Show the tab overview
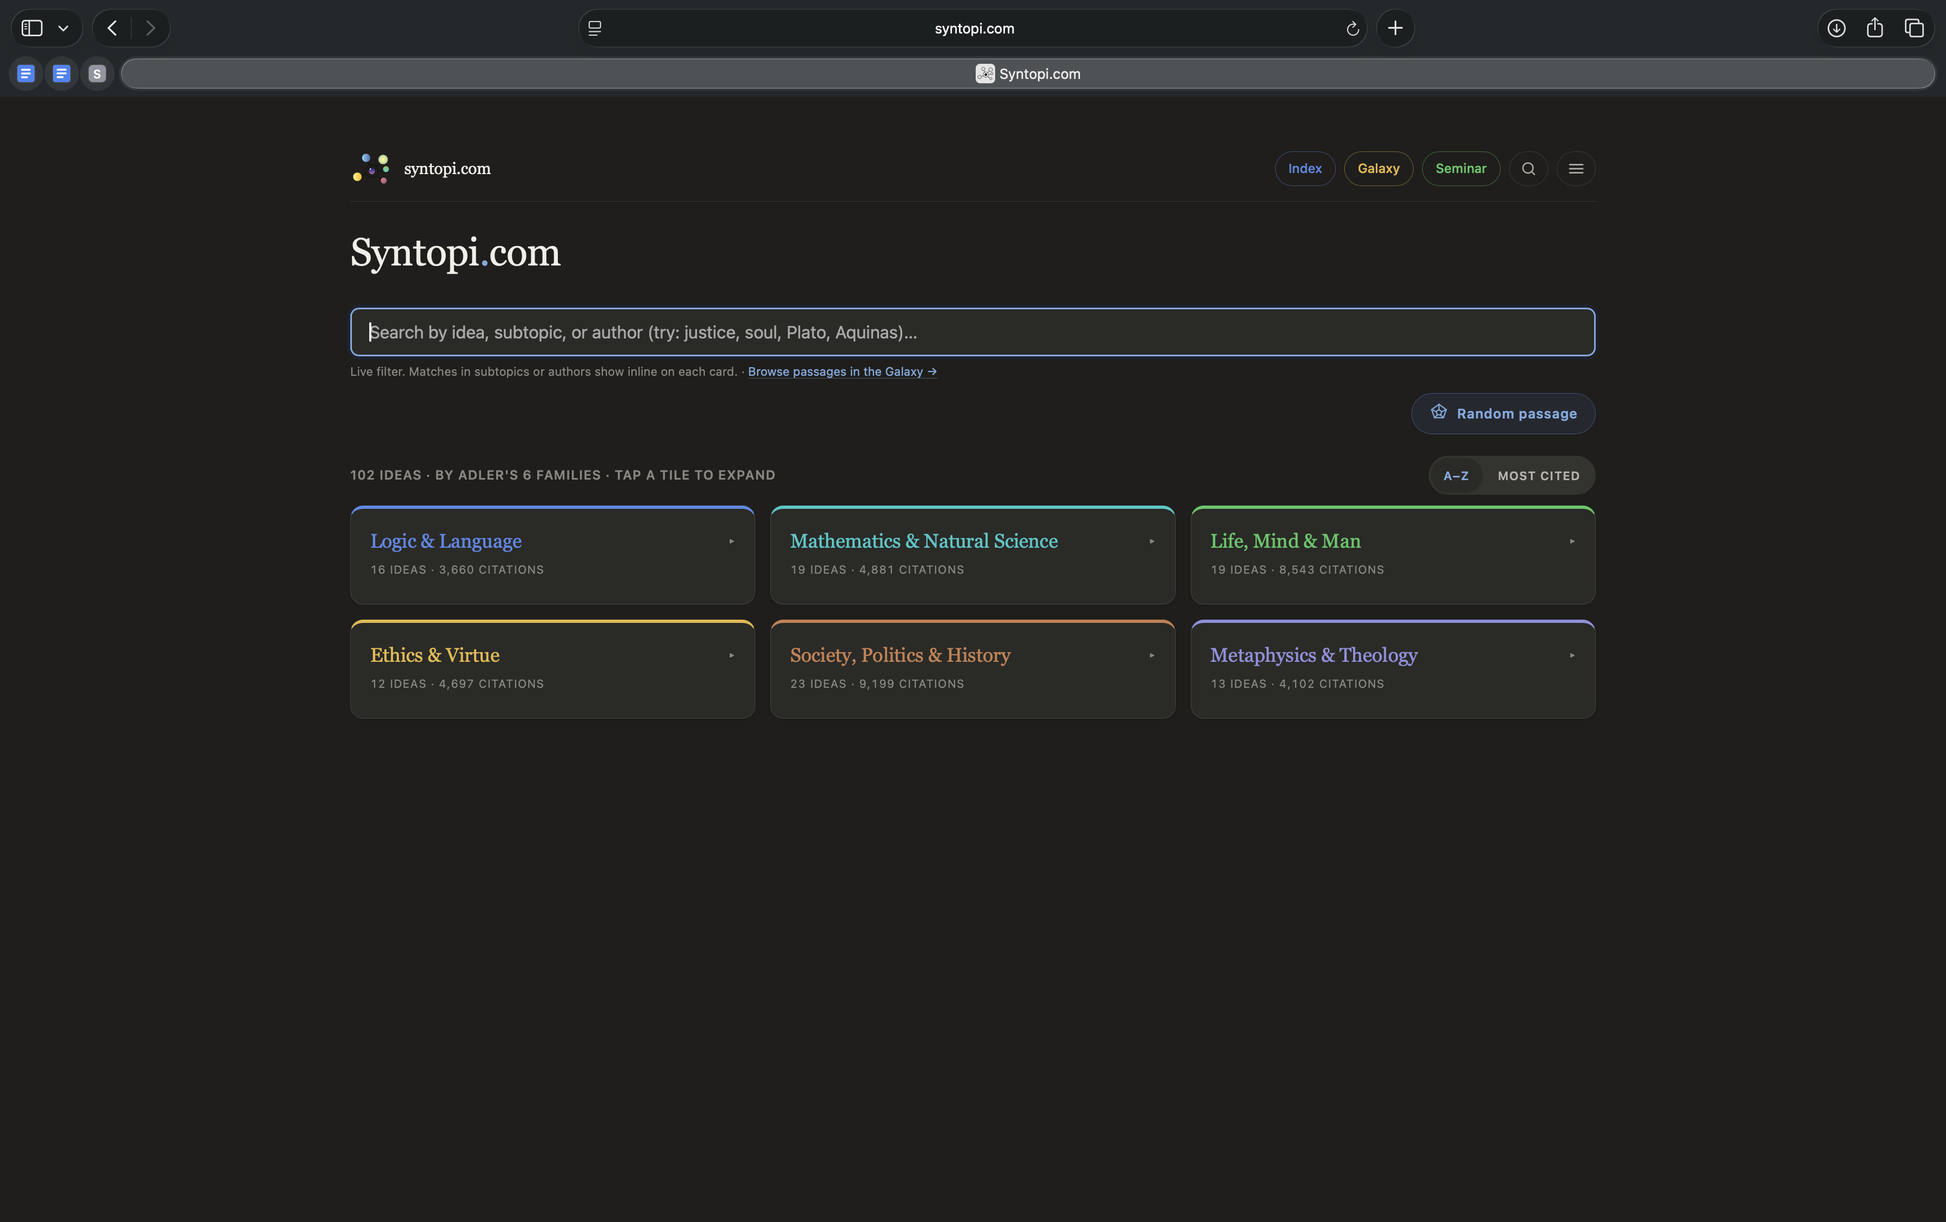 tap(1914, 28)
